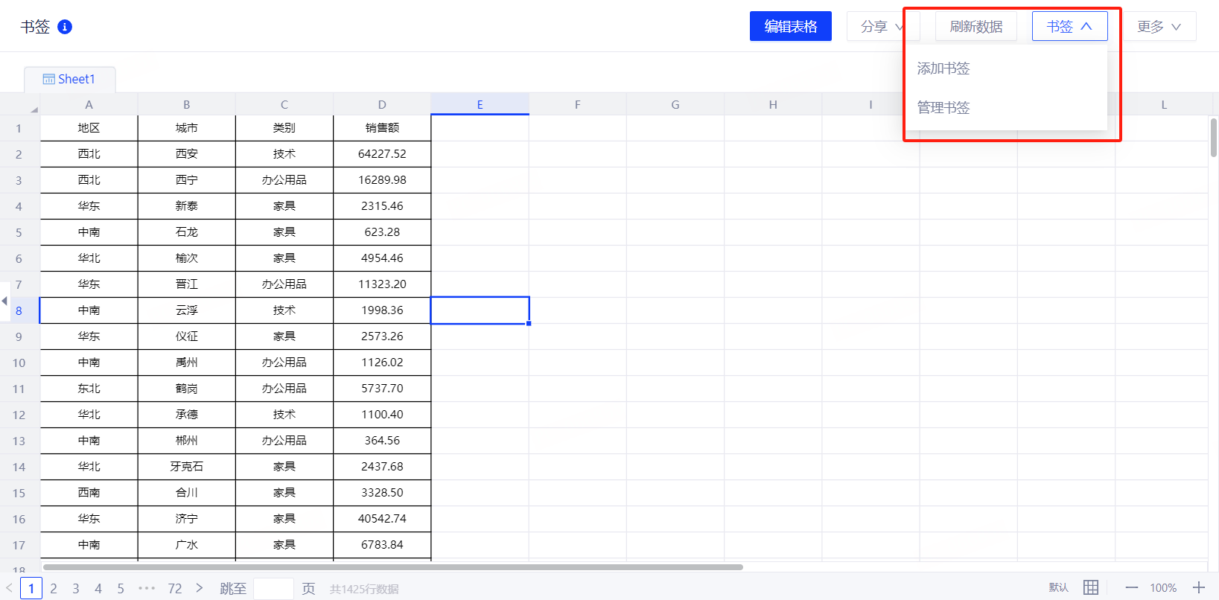
Task: Zoom in with the plus icon
Action: 1198,587
